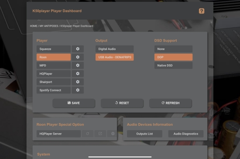Click the REFRESH button
240x159 pixels.
170,103
